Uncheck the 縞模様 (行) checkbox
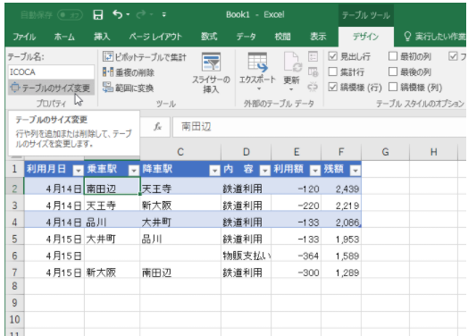 click(x=332, y=87)
